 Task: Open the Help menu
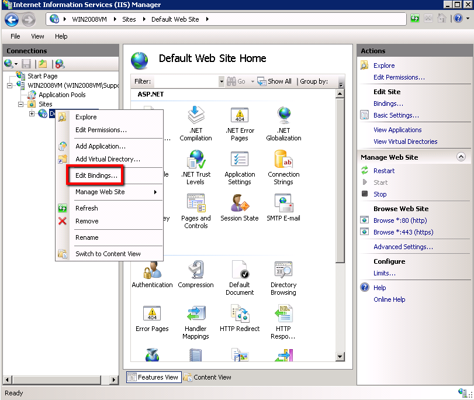61,36
